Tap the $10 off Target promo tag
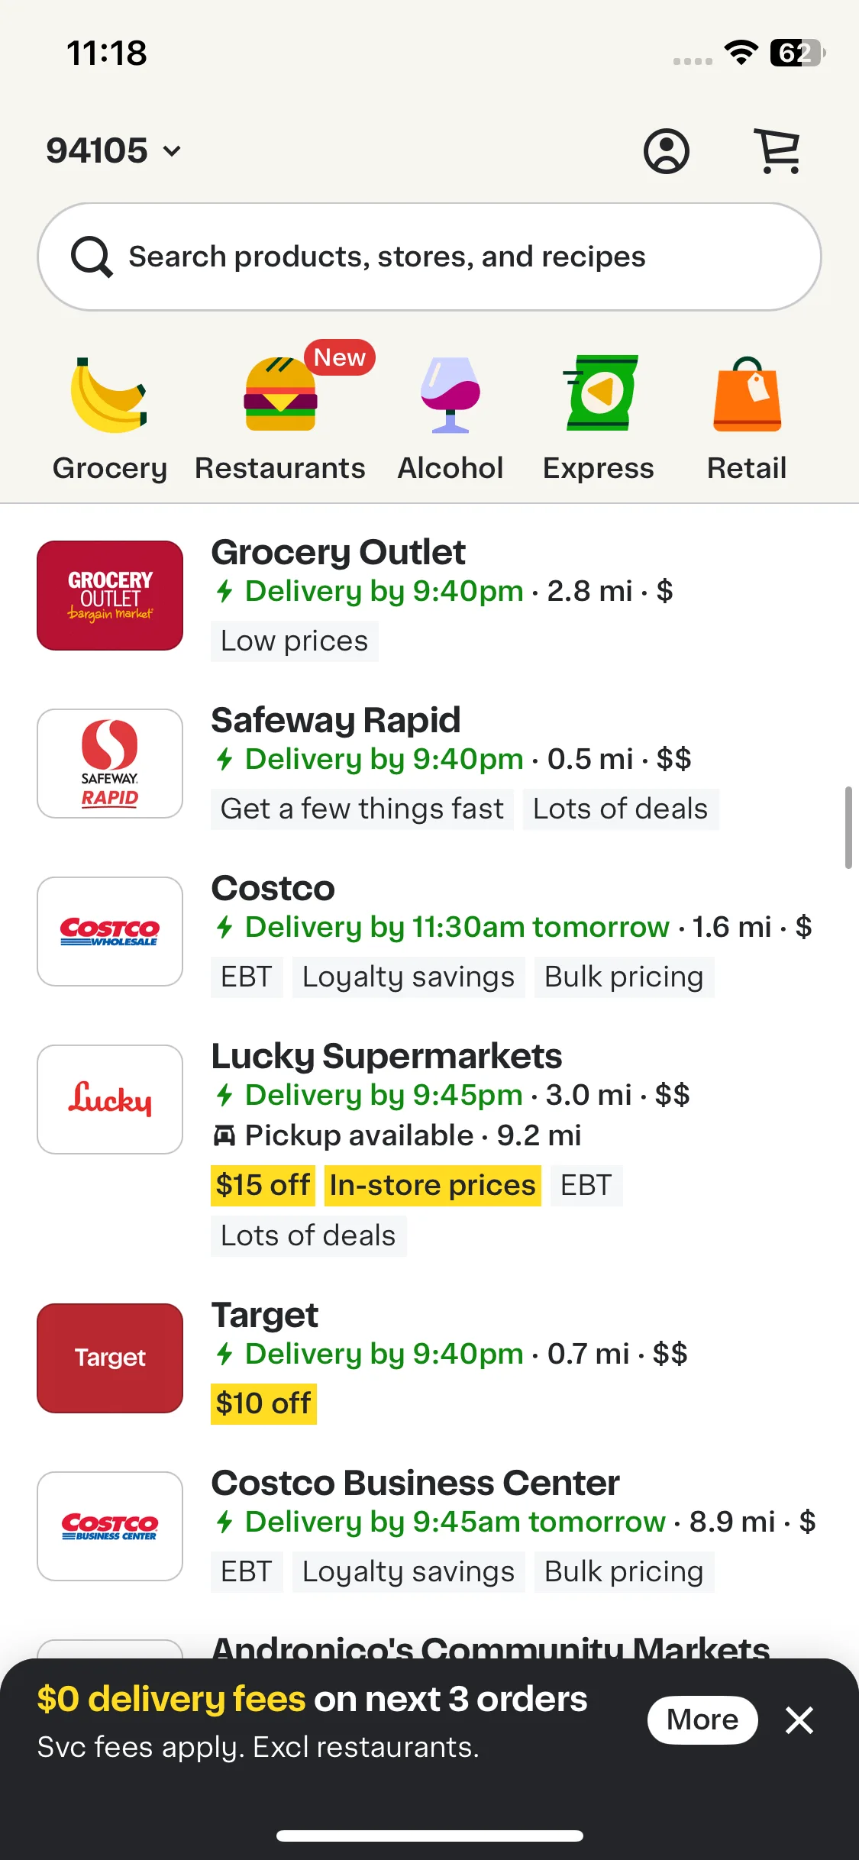The image size is (859, 1860). click(263, 1403)
